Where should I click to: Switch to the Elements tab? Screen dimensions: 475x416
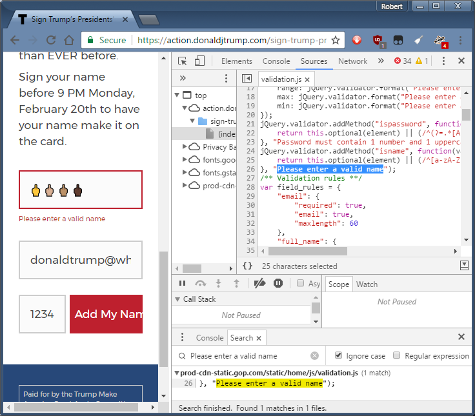237,61
